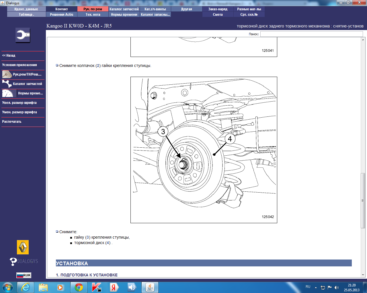The width and height of the screenshot is (367, 293).
Task: Open the Кат.з/ч-винты tab
Action: coord(155,9)
